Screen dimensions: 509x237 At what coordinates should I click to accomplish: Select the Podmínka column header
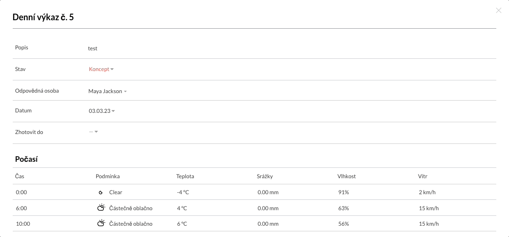(108, 176)
